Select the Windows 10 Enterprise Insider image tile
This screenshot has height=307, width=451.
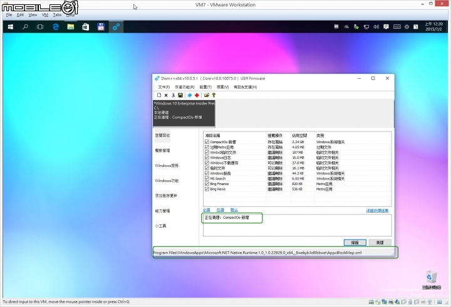(184, 113)
